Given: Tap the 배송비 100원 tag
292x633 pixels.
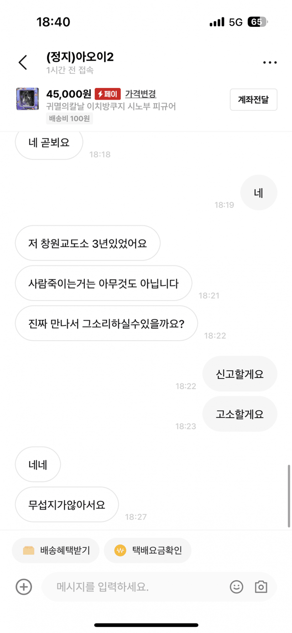Looking at the screenshot, I should pos(69,119).
